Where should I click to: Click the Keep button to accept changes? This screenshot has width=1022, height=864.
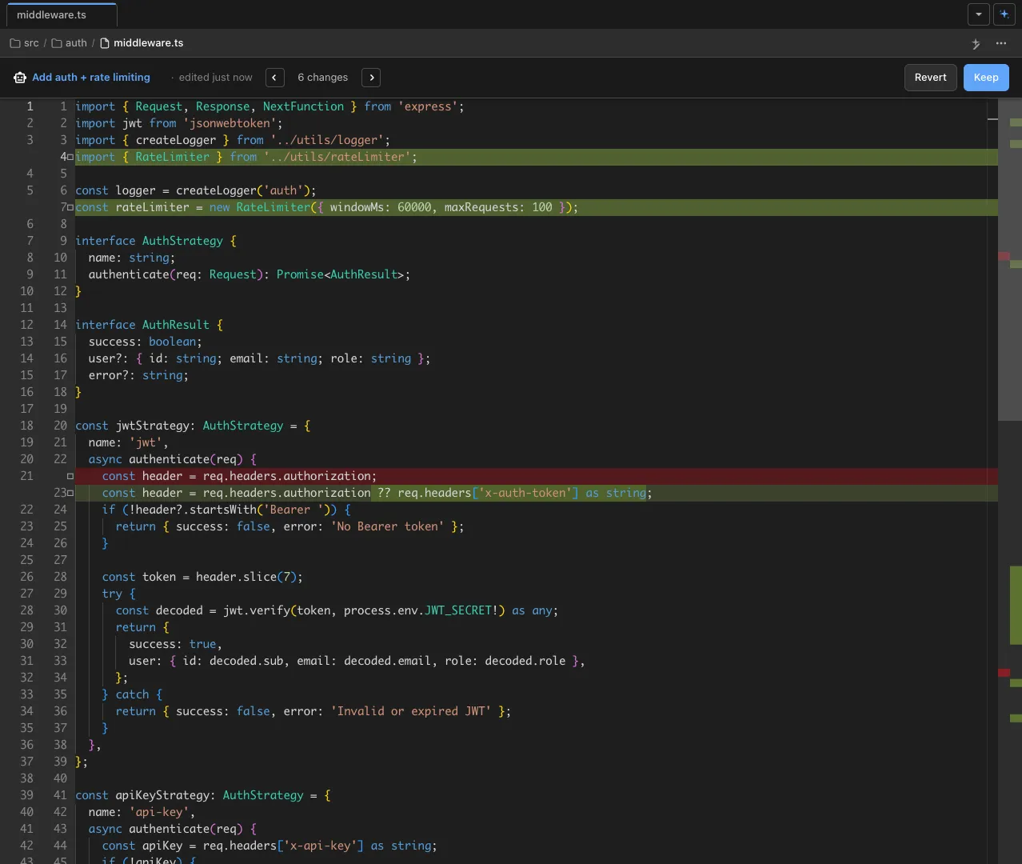(x=985, y=77)
